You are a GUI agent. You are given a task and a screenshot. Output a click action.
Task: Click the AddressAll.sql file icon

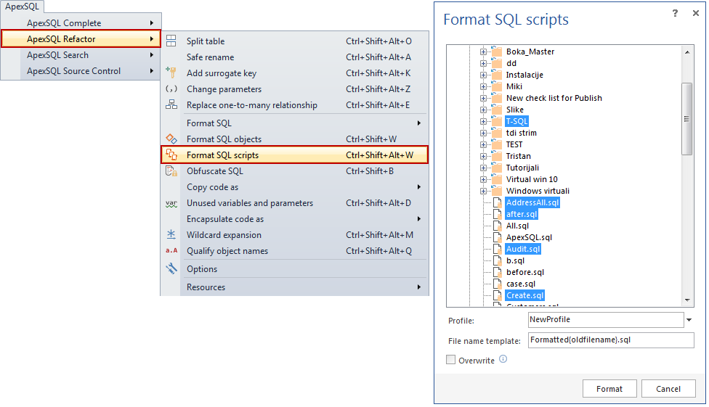pos(498,202)
